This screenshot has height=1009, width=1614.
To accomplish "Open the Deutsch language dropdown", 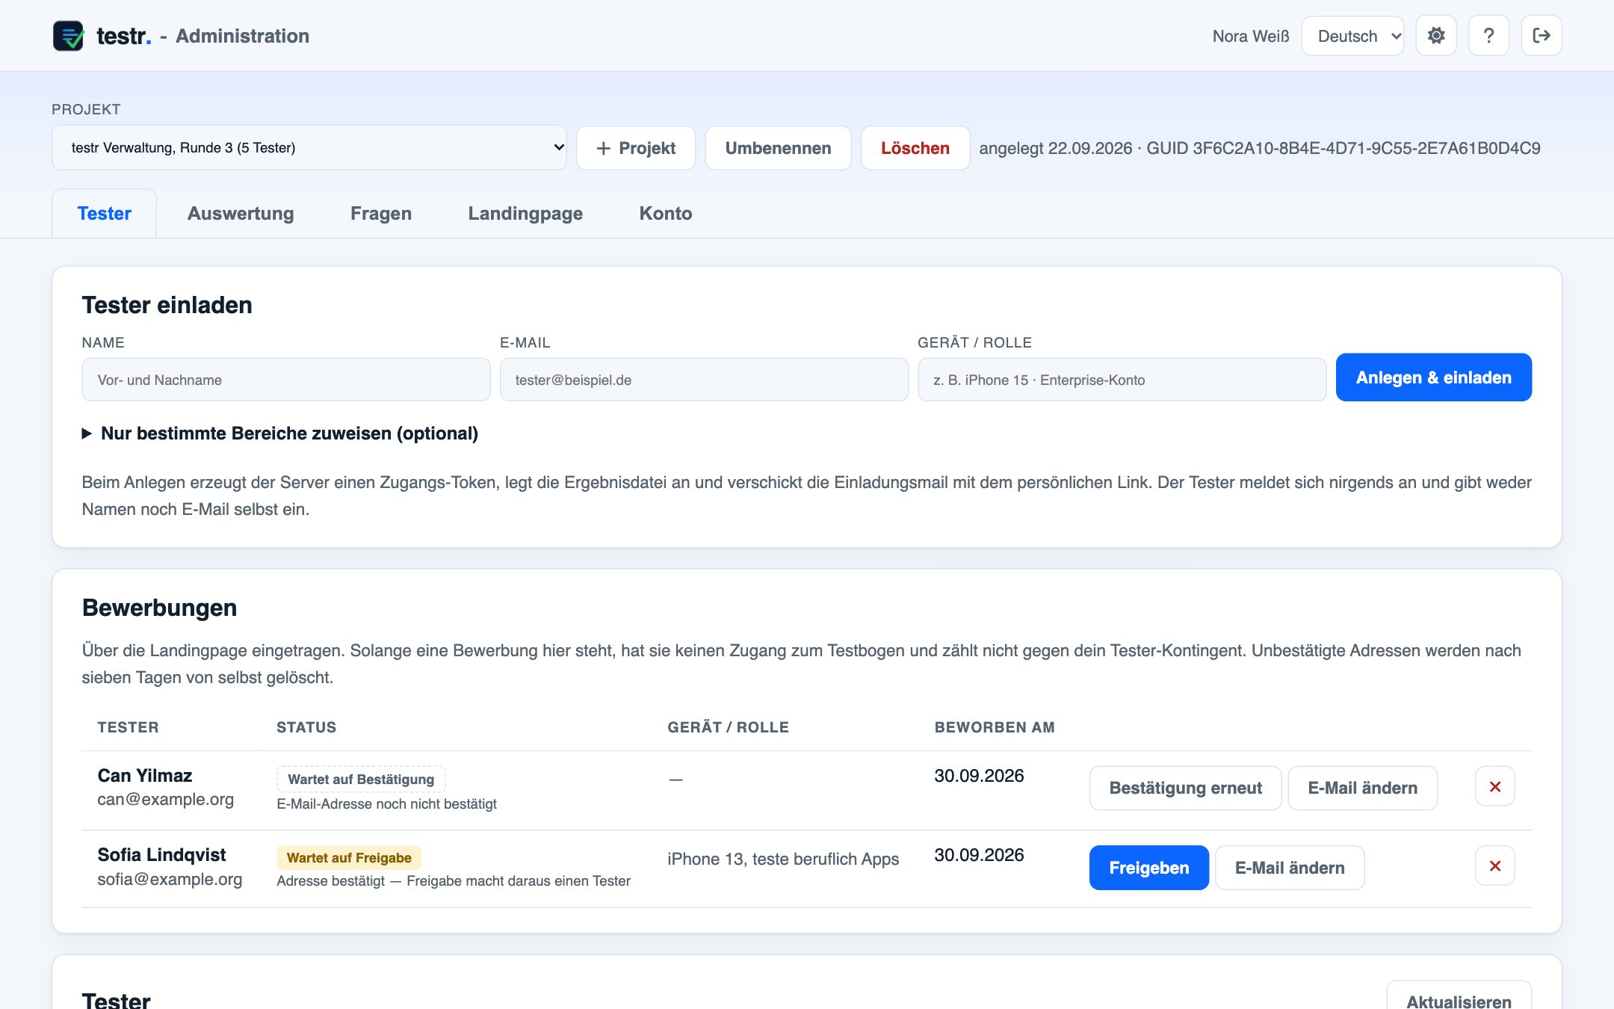I will point(1352,36).
